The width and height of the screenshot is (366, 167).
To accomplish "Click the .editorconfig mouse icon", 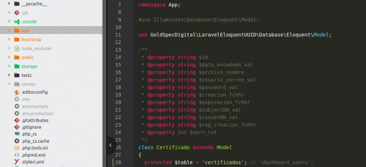I will tap(16, 92).
